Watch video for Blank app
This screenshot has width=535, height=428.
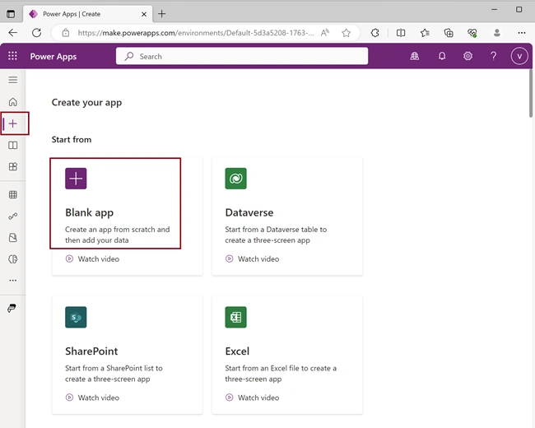[92, 258]
